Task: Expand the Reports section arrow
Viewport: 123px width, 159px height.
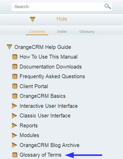Action: (x=14, y=125)
